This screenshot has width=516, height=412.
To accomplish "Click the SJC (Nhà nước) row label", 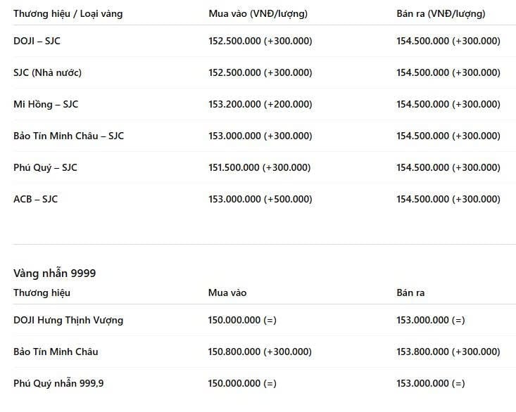I will tap(42, 72).
